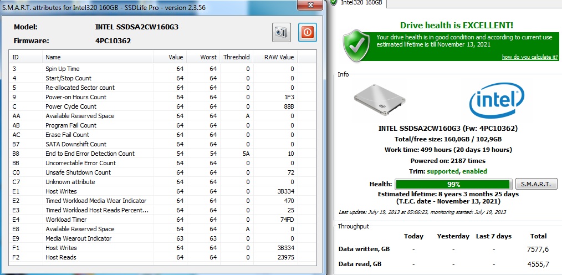Click 'Powered on: 2187 times' text
Image resolution: width=562 pixels, height=275 pixels.
(448, 161)
